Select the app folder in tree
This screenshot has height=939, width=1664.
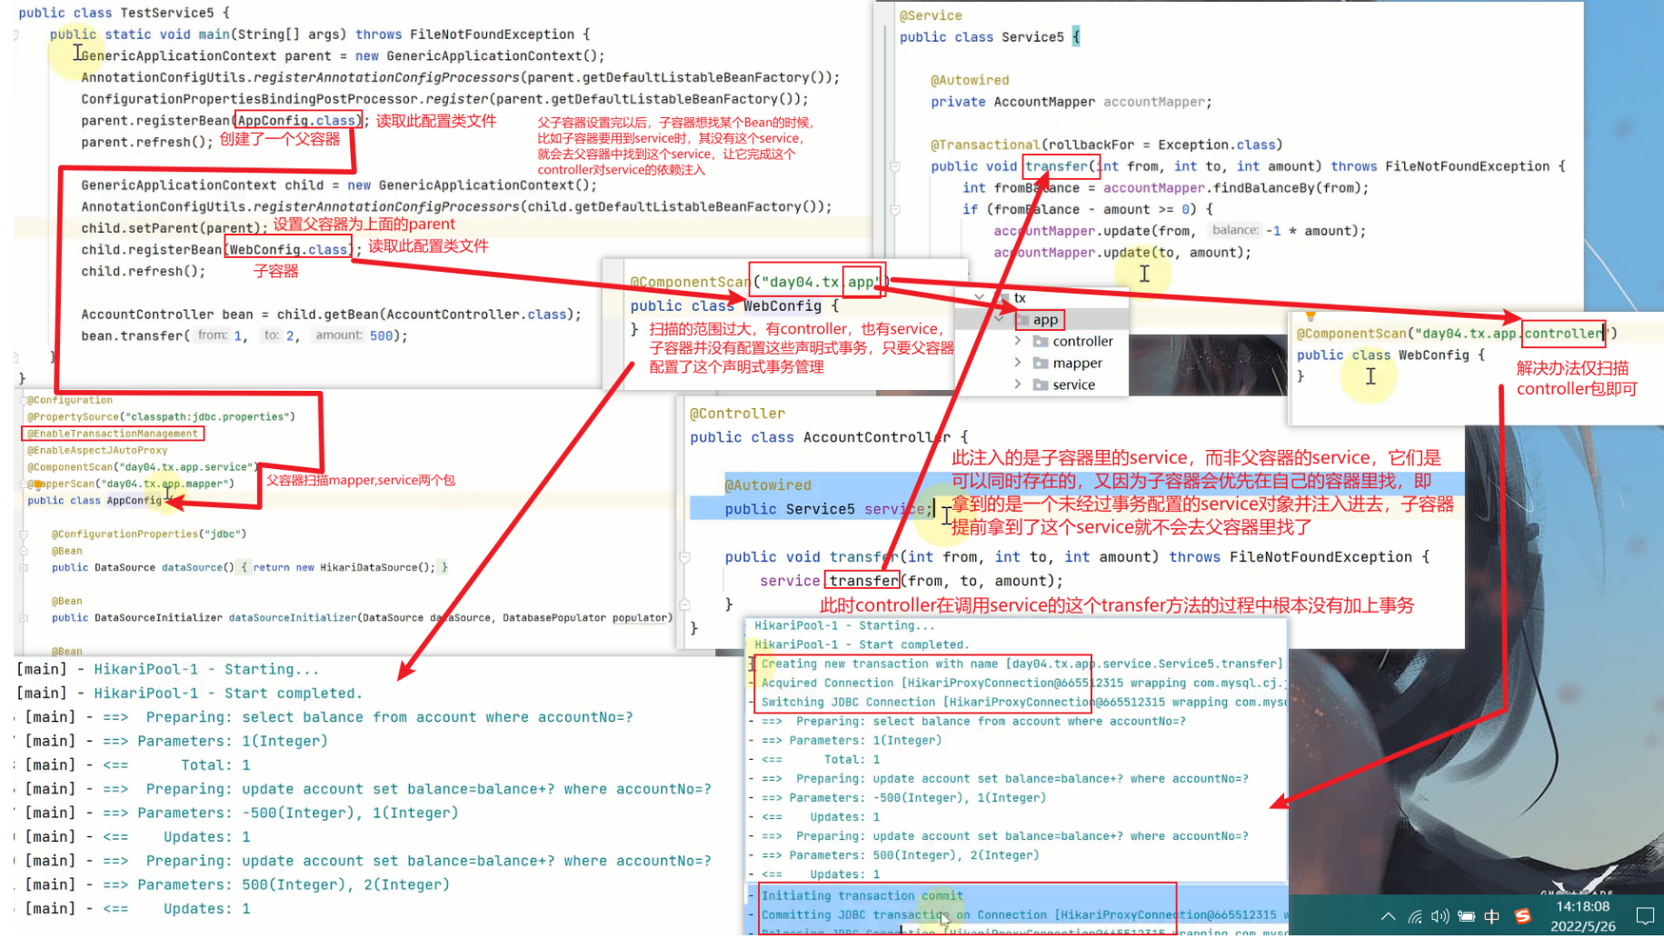[1044, 320]
